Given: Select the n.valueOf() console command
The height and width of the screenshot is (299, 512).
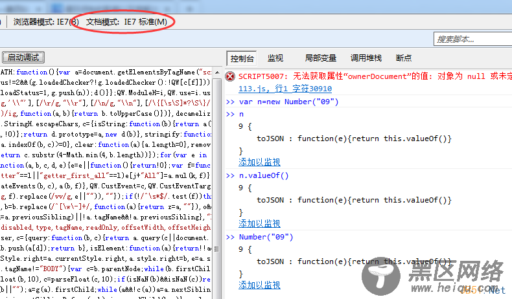Looking at the screenshot, I should coord(264,176).
